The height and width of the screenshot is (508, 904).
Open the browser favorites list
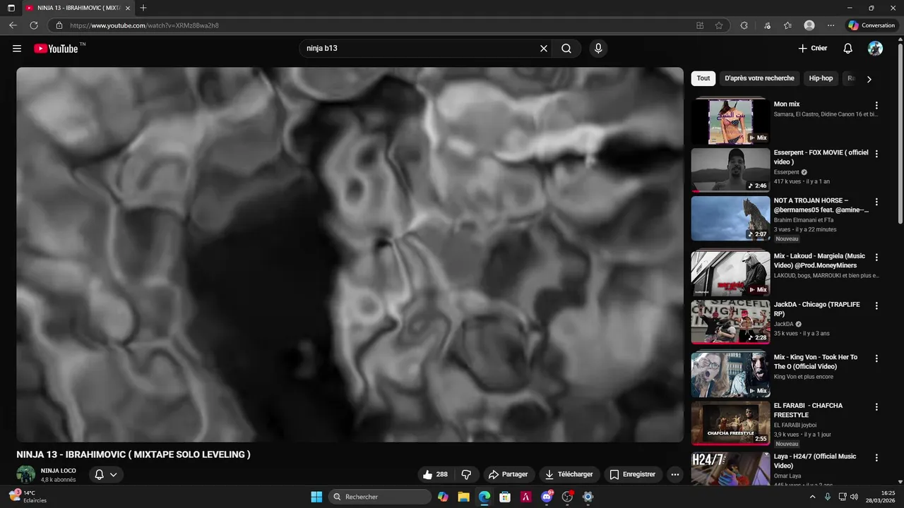(787, 25)
